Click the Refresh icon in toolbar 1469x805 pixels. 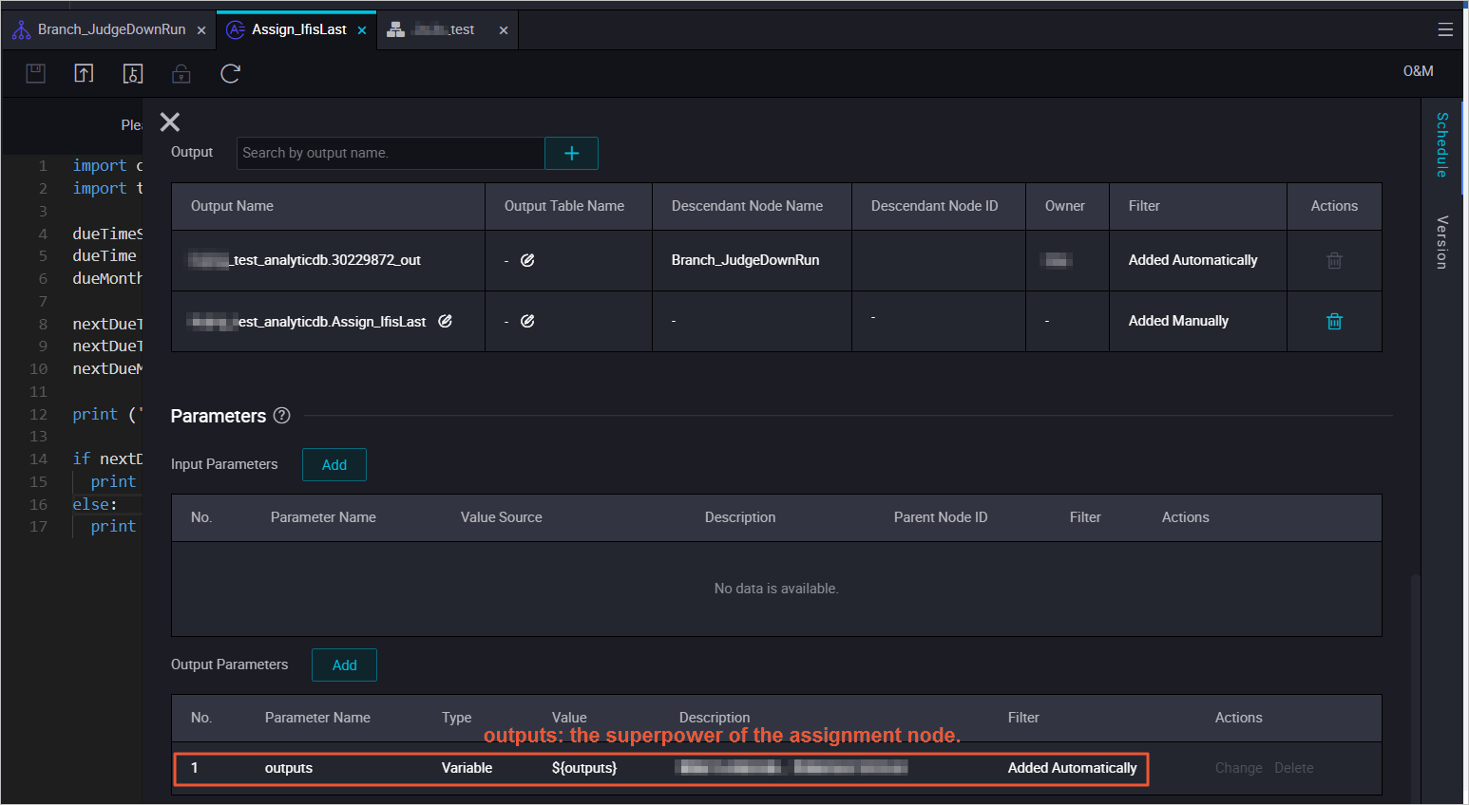point(230,73)
